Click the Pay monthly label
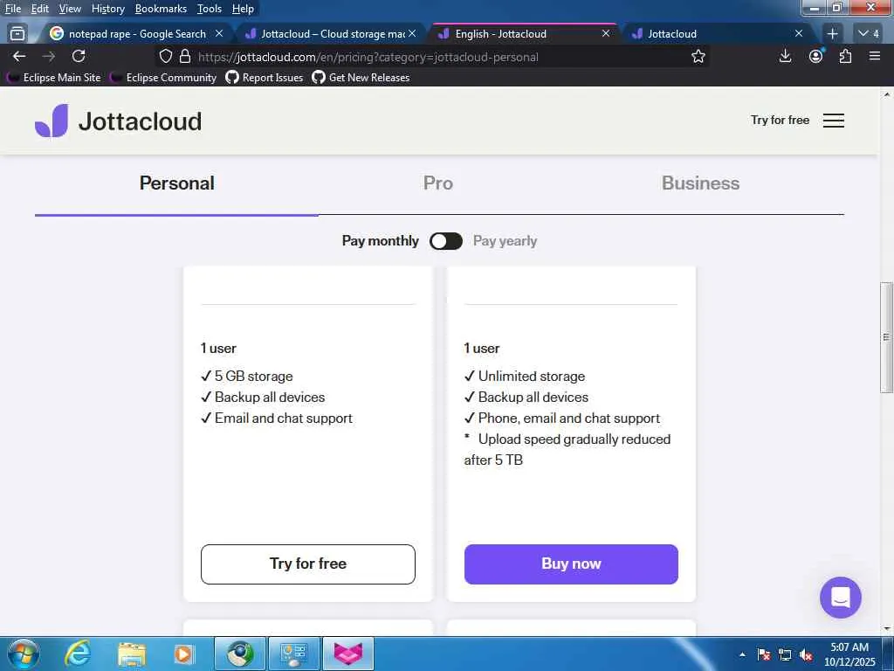 point(381,241)
